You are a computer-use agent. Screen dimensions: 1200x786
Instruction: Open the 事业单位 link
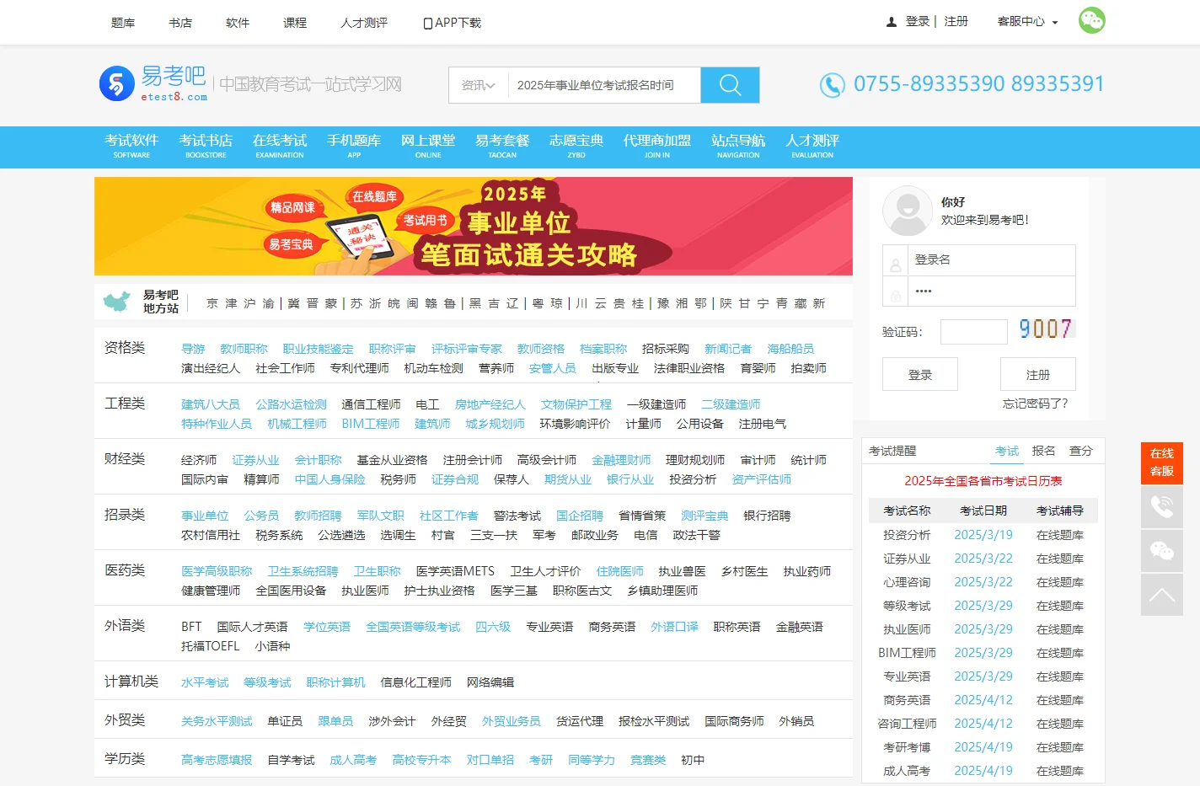(x=205, y=516)
